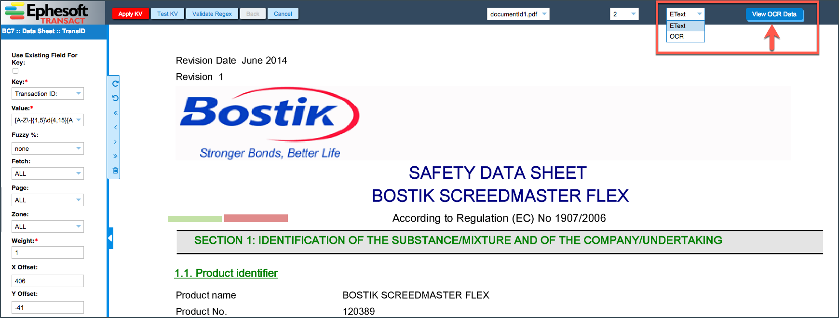
Task: Click the Cancel button
Action: click(x=283, y=14)
